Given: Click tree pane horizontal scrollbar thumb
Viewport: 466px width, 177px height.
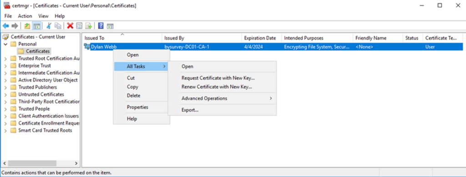Looking at the screenshot, I should pyautogui.click(x=32, y=163).
